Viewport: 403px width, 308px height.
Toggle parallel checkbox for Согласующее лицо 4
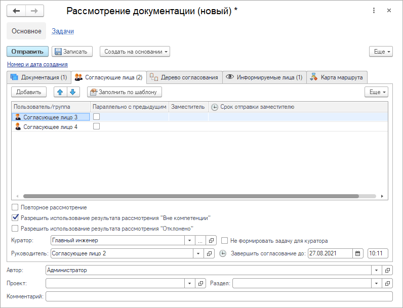[x=96, y=127]
